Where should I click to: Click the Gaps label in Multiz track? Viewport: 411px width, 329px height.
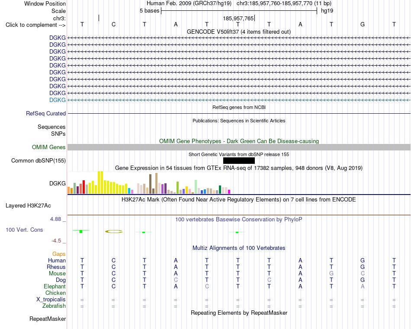pyautogui.click(x=59, y=254)
